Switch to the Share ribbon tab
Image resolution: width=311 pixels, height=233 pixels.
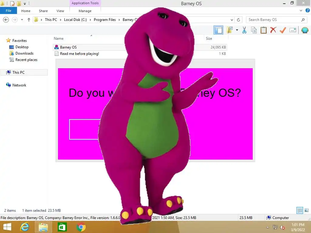43,11
